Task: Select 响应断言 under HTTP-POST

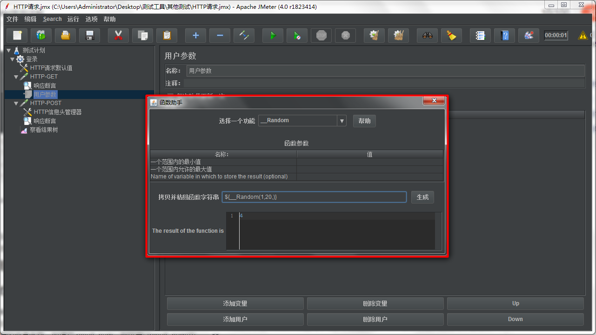Action: point(45,121)
